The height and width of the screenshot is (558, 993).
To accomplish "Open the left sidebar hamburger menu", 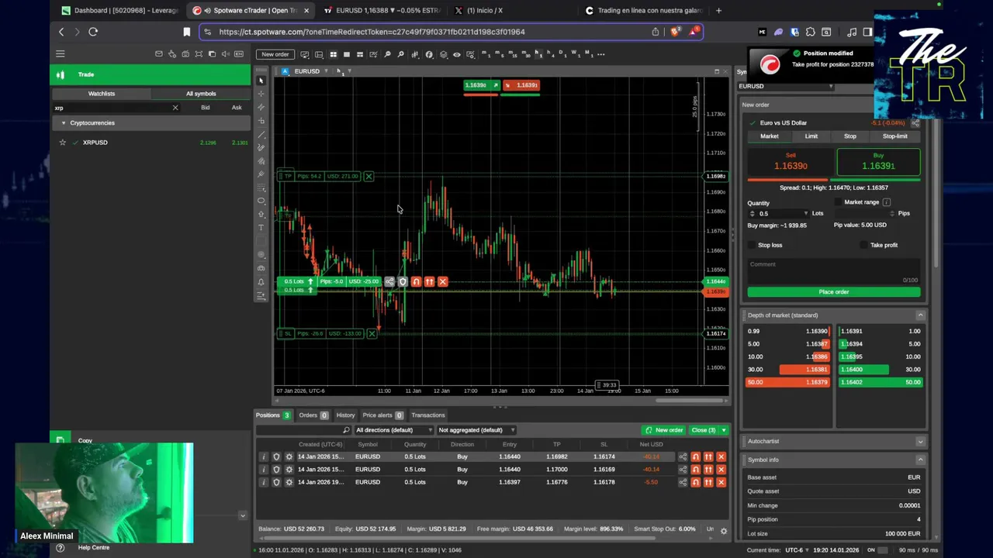I will click(x=60, y=53).
